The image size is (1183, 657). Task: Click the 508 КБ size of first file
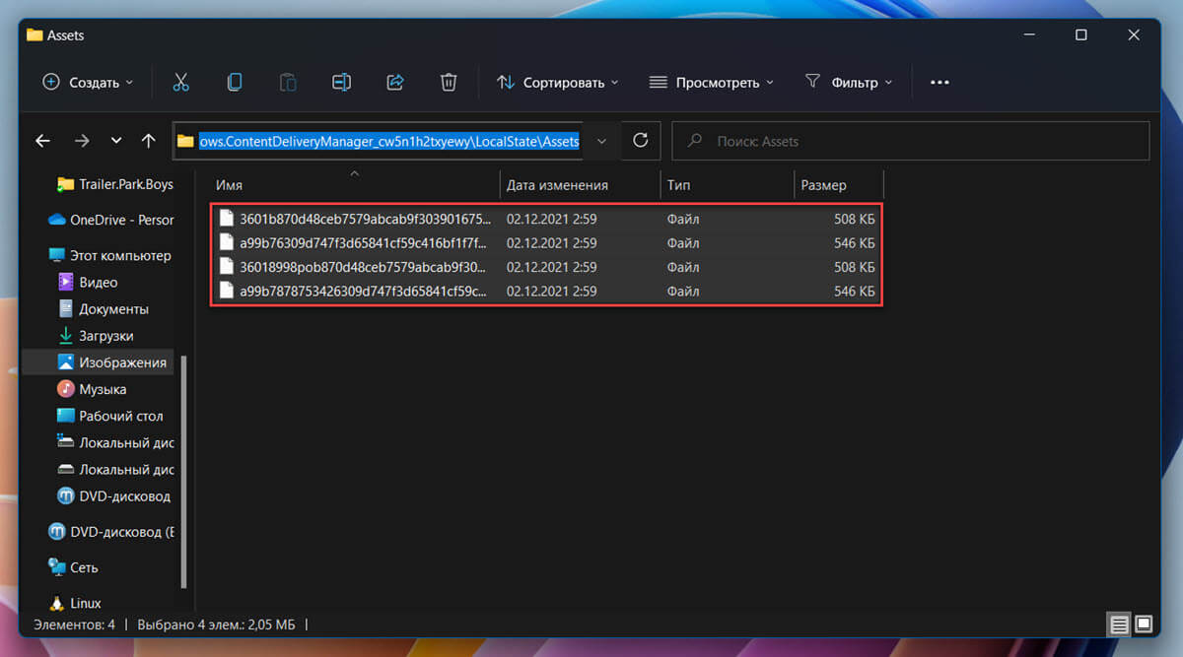pos(854,219)
